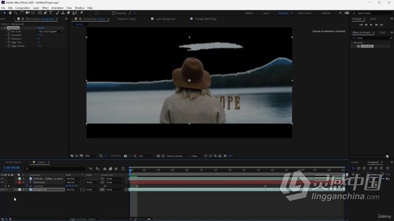The image size is (394, 221).
Task: Toggle the Luma Key fx switch
Action: pyautogui.click(x=5, y=28)
